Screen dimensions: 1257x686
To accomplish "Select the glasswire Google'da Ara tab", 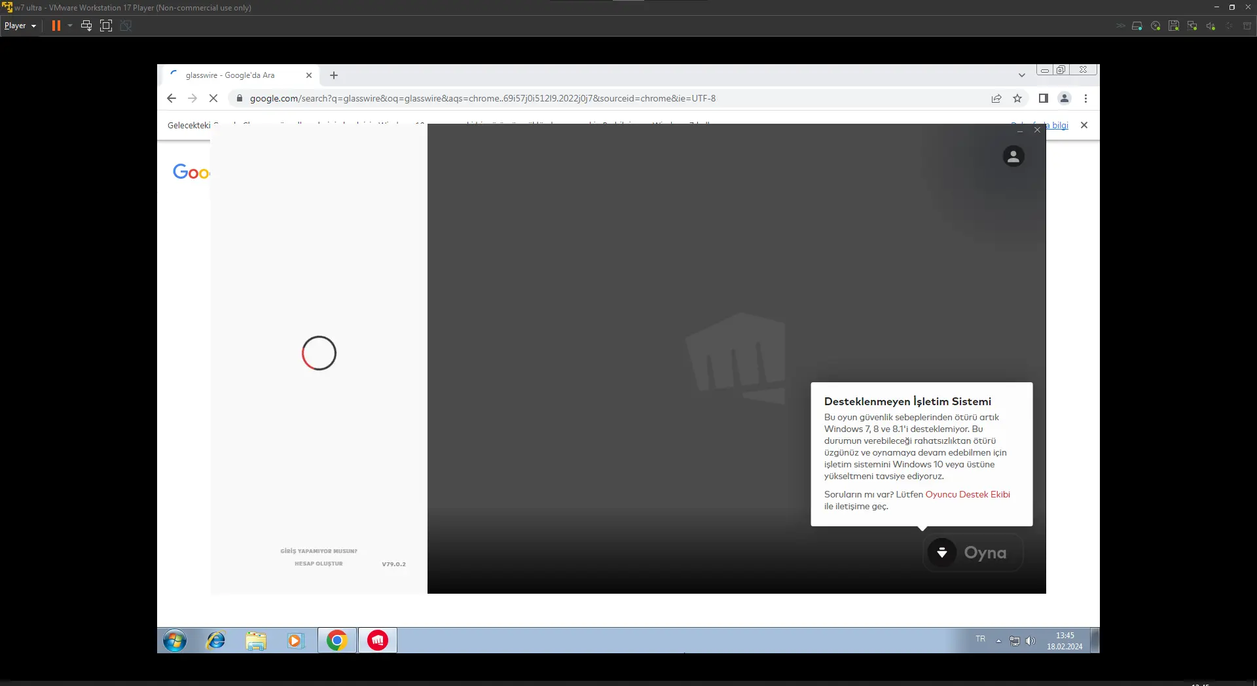I will (x=239, y=75).
